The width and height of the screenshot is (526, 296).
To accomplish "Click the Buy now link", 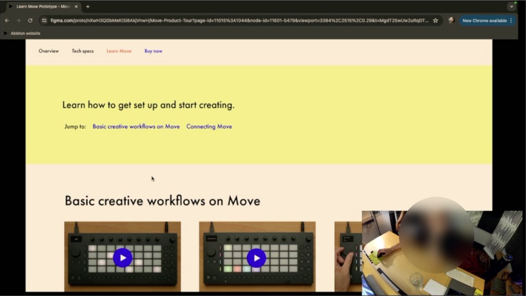I will [x=153, y=51].
